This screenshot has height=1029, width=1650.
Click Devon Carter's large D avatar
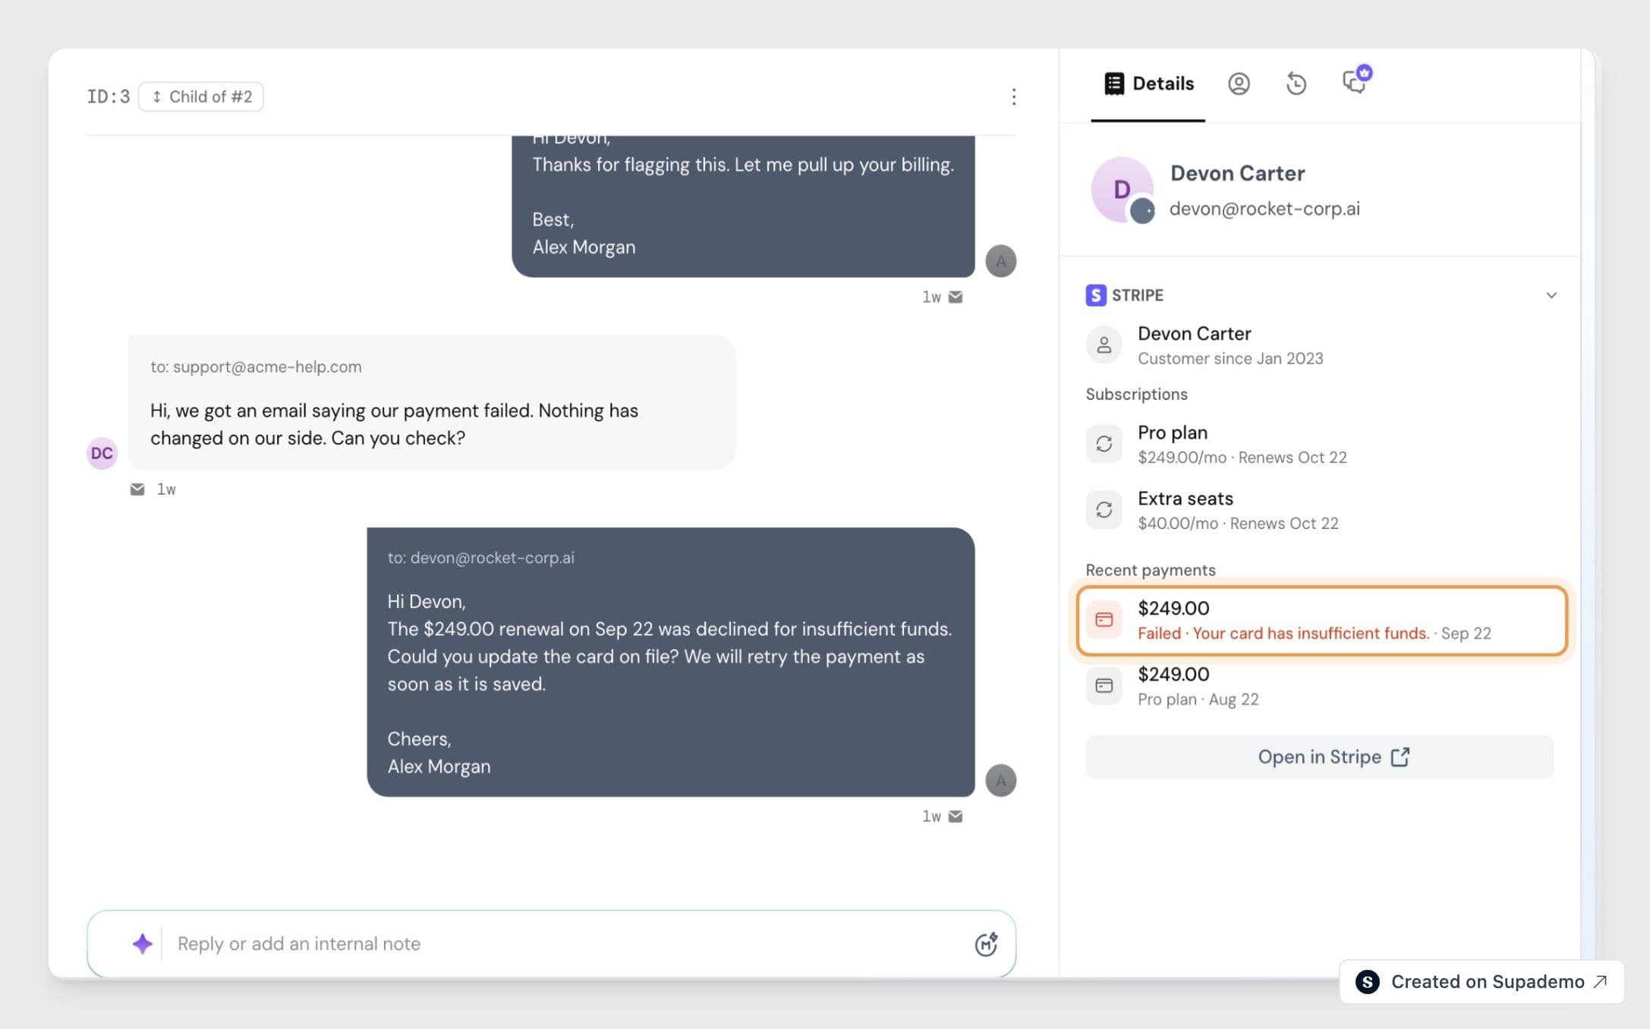click(x=1122, y=190)
